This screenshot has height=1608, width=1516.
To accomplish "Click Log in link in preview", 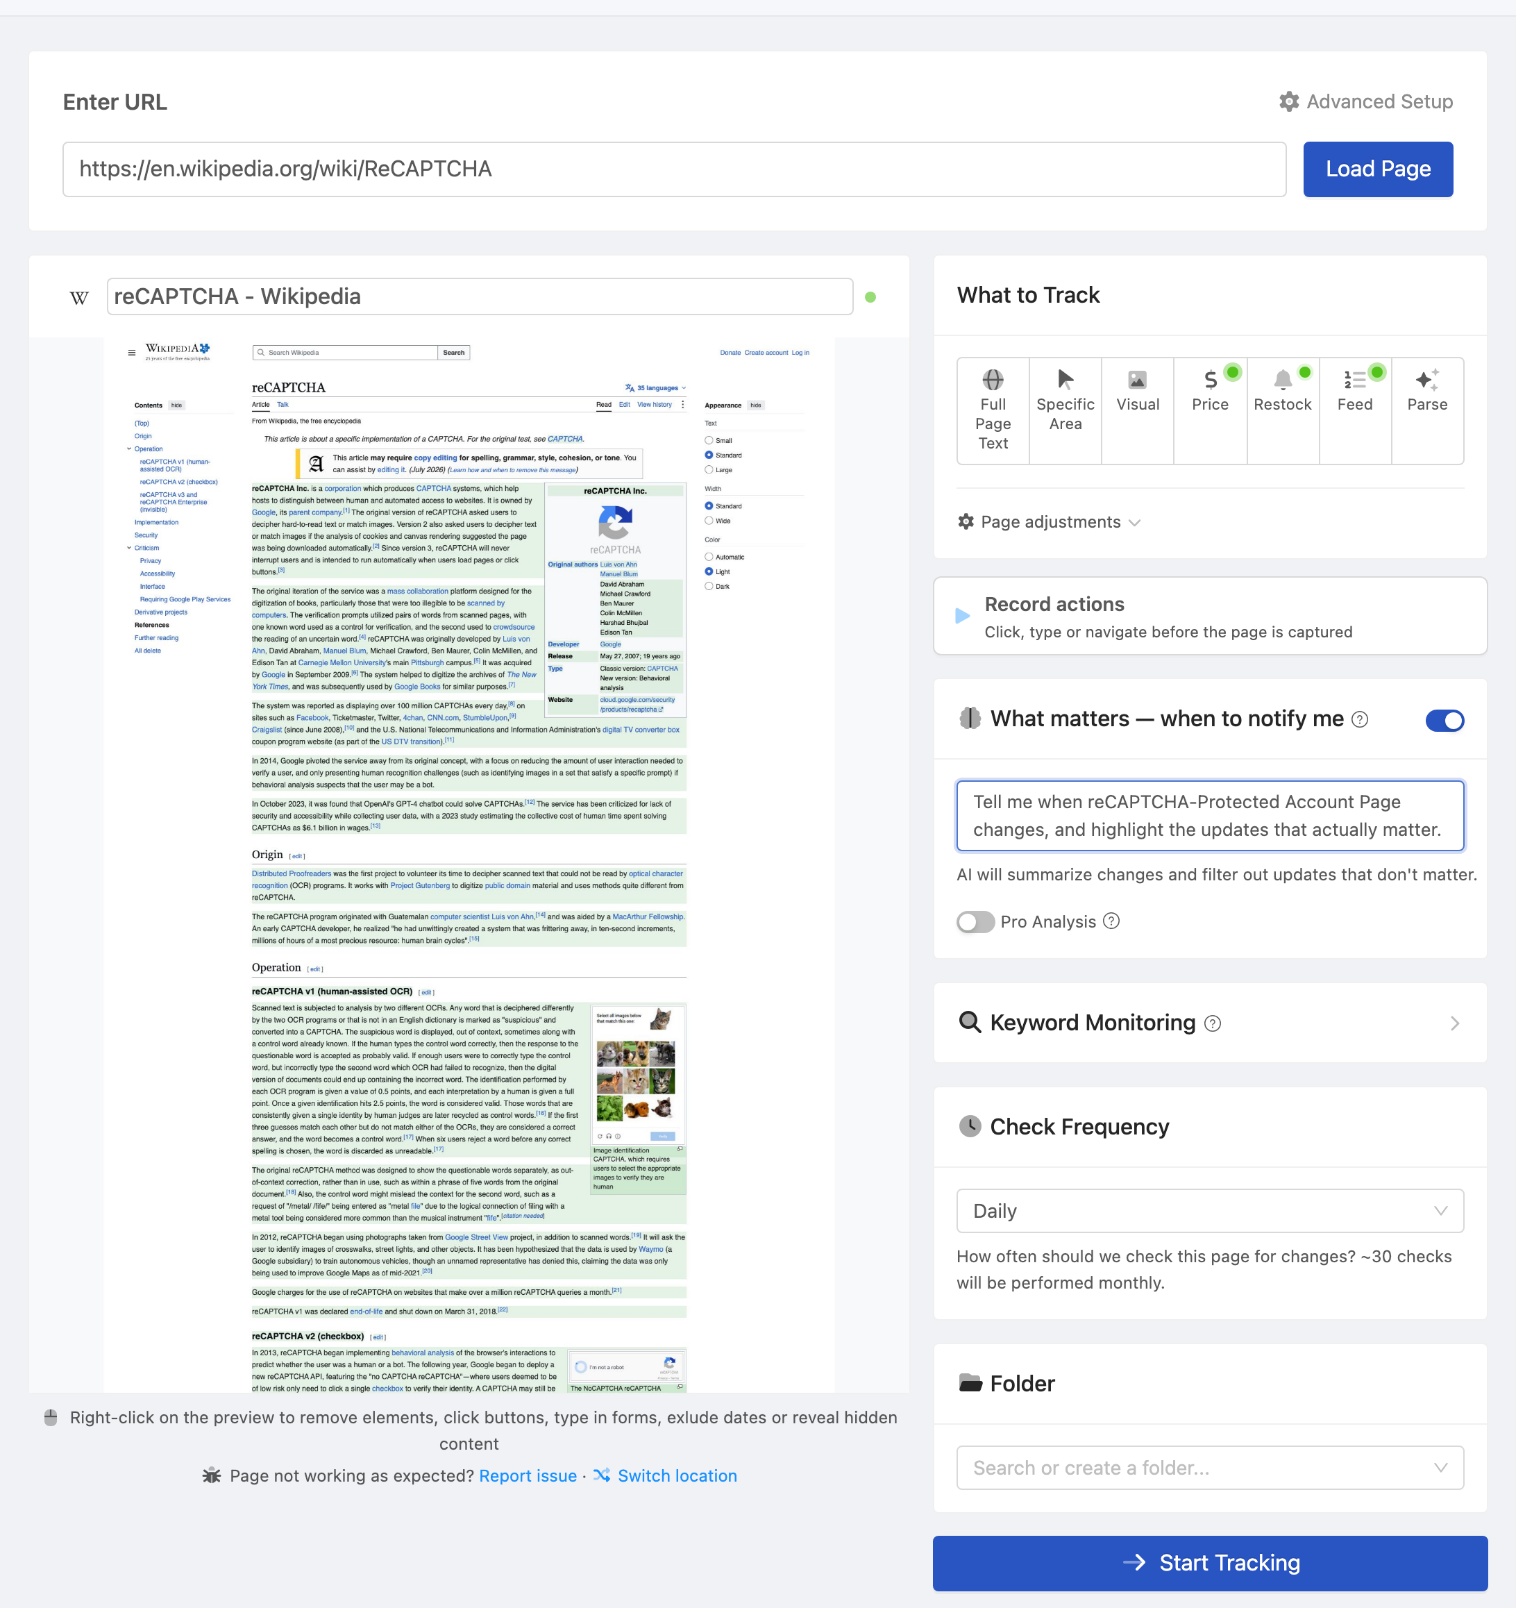I will click(800, 353).
